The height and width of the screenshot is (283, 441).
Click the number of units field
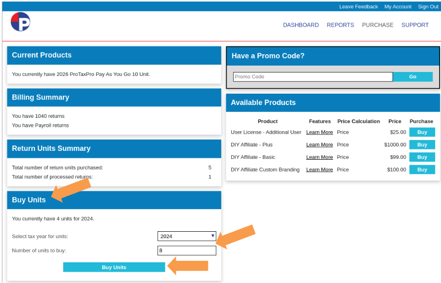[x=187, y=250]
